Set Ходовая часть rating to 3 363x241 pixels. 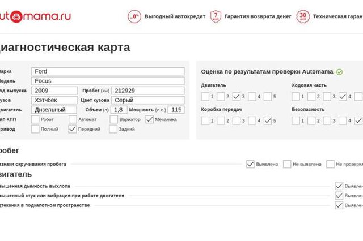(x=327, y=97)
